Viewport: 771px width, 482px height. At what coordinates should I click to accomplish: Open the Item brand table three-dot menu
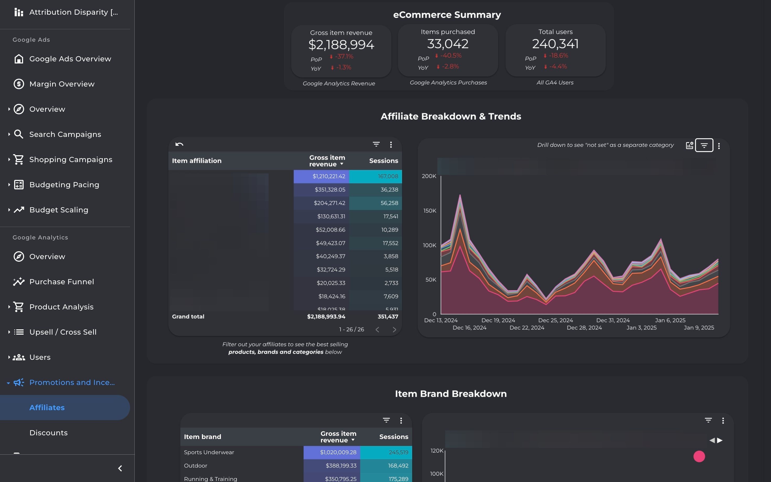[x=401, y=420]
